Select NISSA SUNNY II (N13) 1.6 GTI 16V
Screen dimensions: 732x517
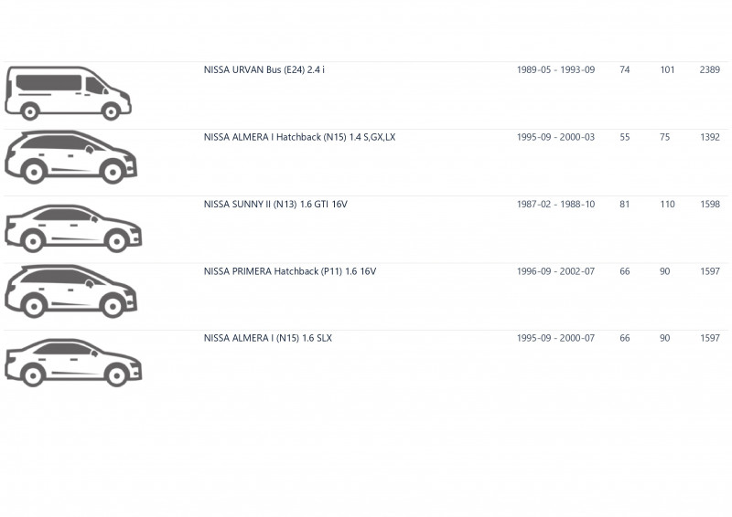tap(275, 205)
